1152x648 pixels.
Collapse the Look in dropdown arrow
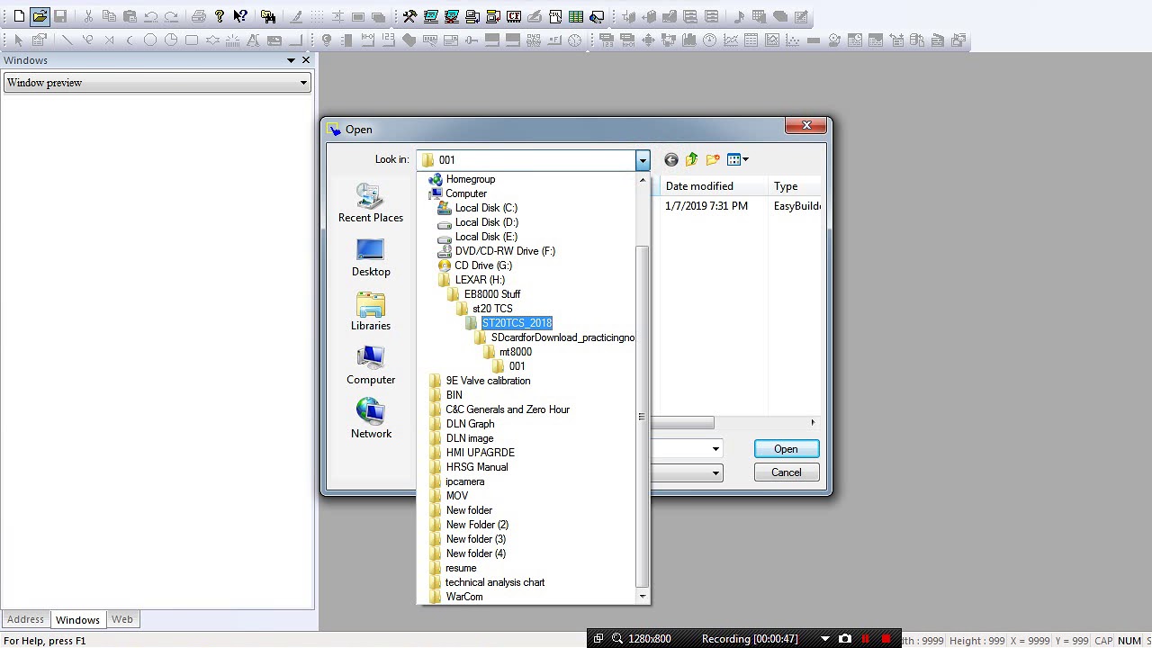tap(642, 160)
